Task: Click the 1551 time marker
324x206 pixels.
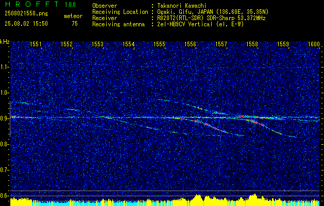Action: coord(36,44)
